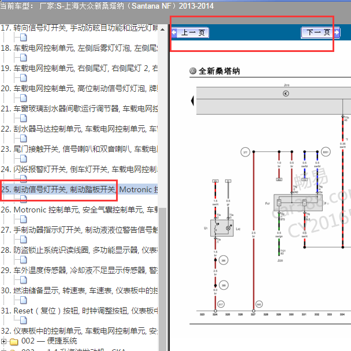This screenshot has height=351, width=351.
Task: Go to previous page with 上一页 button
Action: (x=191, y=33)
